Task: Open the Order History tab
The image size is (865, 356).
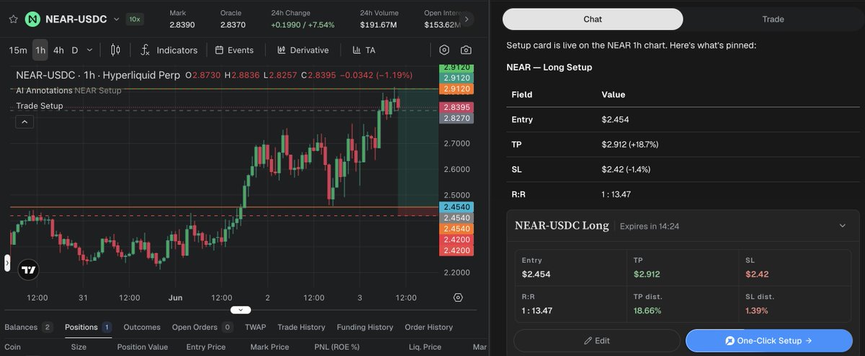Action: [x=429, y=327]
